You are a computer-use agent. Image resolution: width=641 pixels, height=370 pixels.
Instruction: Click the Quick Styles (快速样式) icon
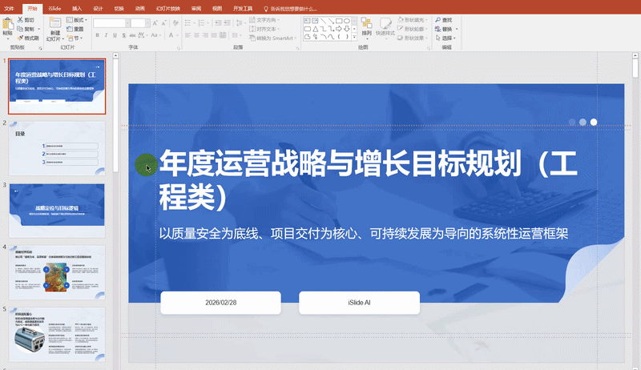point(385,25)
